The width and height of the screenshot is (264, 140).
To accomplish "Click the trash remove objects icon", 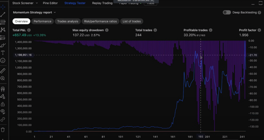I will coord(3,130).
